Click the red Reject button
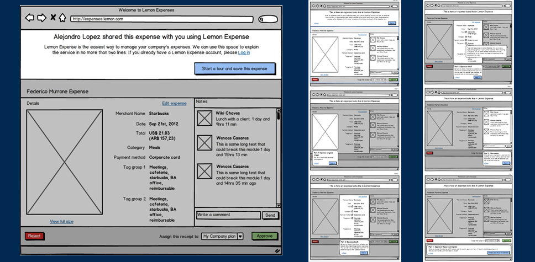 coord(34,236)
